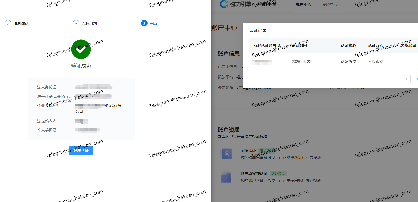Viewport: 418px width, 202px height.
Task: Go to previous page in 认证记录 pagination
Action: 406,79
